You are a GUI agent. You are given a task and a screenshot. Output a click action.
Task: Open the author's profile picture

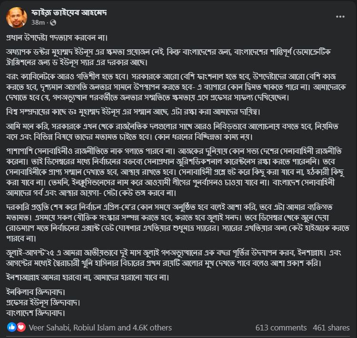click(17, 17)
